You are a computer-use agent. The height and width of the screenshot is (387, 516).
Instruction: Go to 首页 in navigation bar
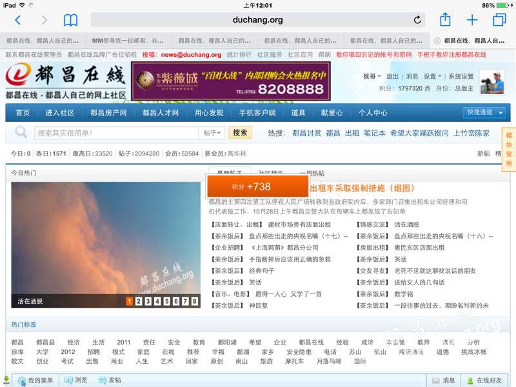coord(23,113)
